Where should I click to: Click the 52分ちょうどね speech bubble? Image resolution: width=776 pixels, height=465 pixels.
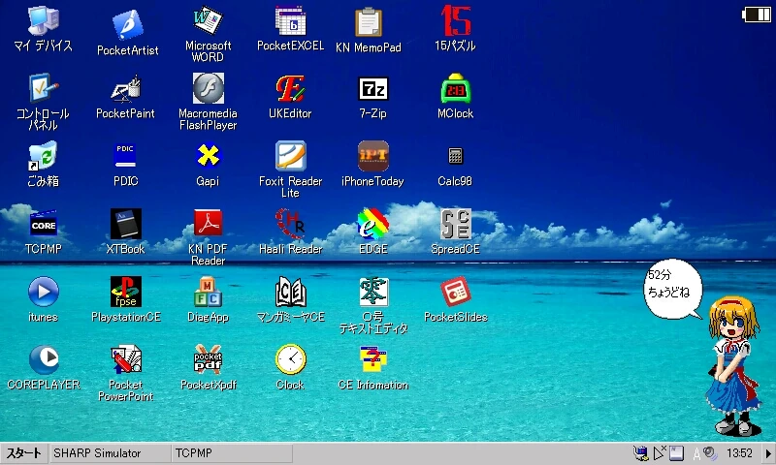[673, 289]
